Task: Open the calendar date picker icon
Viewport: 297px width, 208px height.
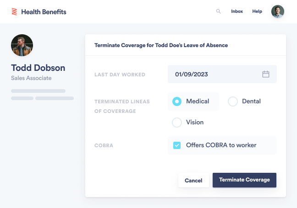Action: click(x=266, y=74)
